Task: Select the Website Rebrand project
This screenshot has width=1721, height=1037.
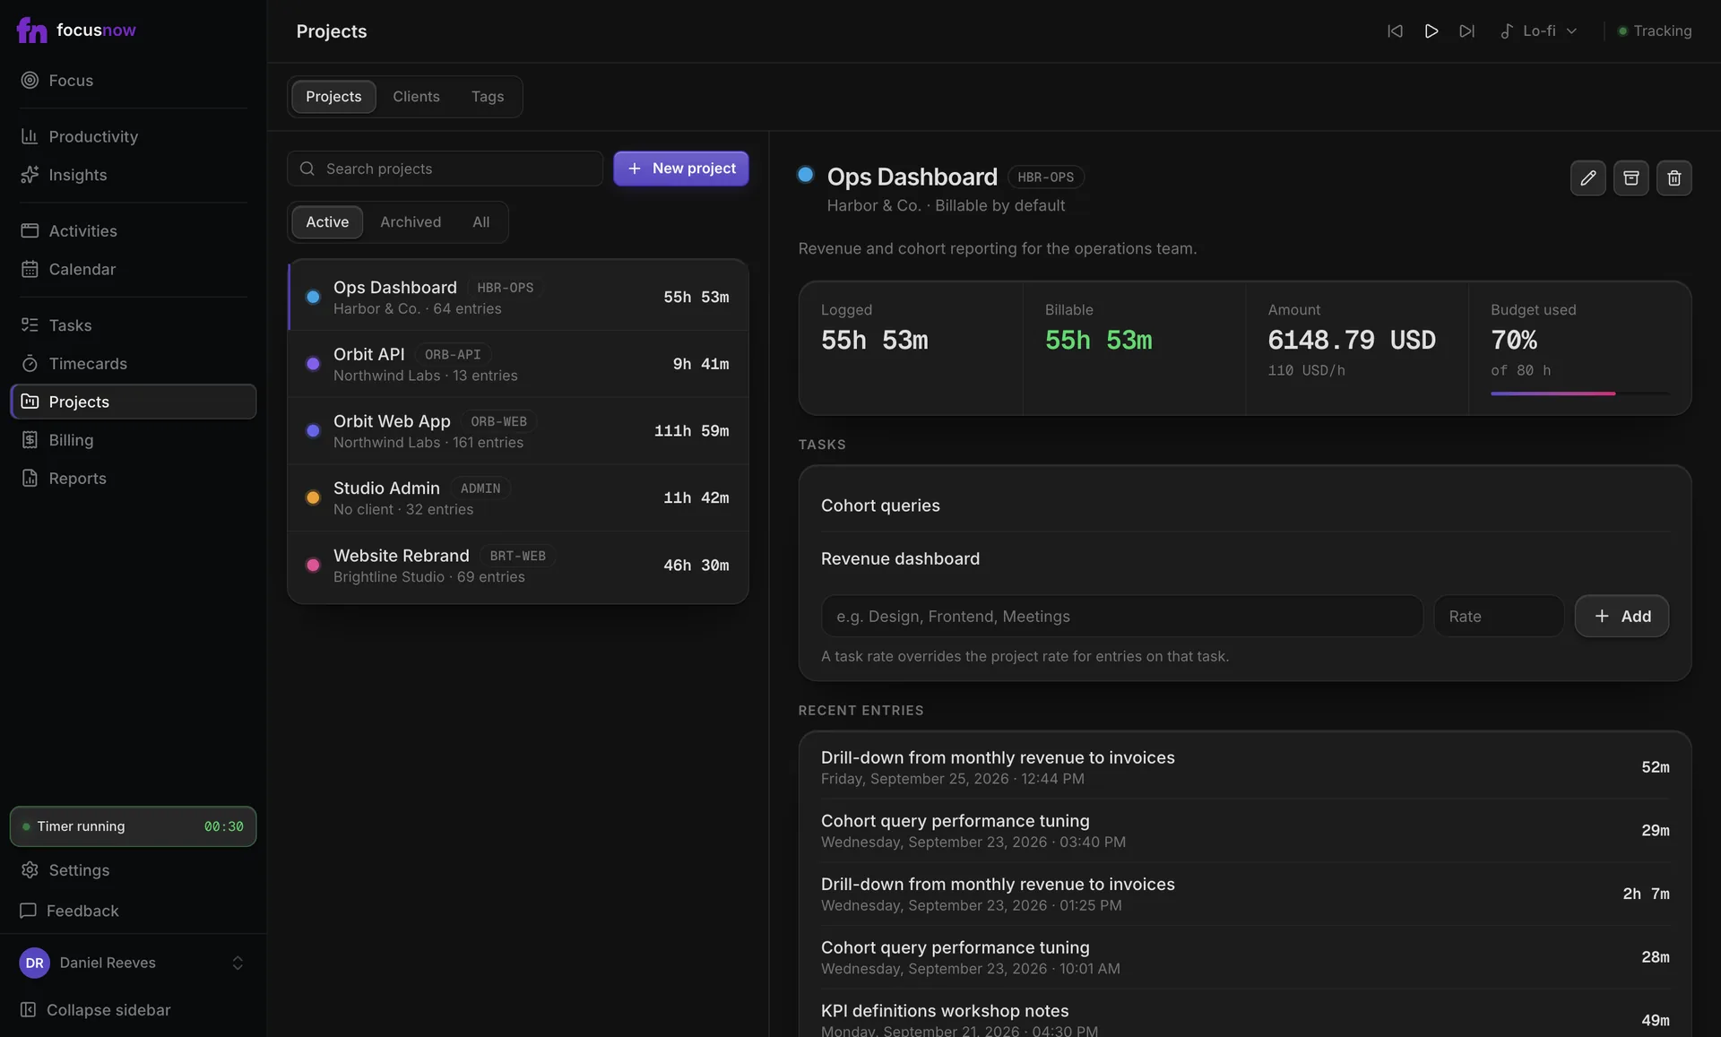Action: [518, 566]
